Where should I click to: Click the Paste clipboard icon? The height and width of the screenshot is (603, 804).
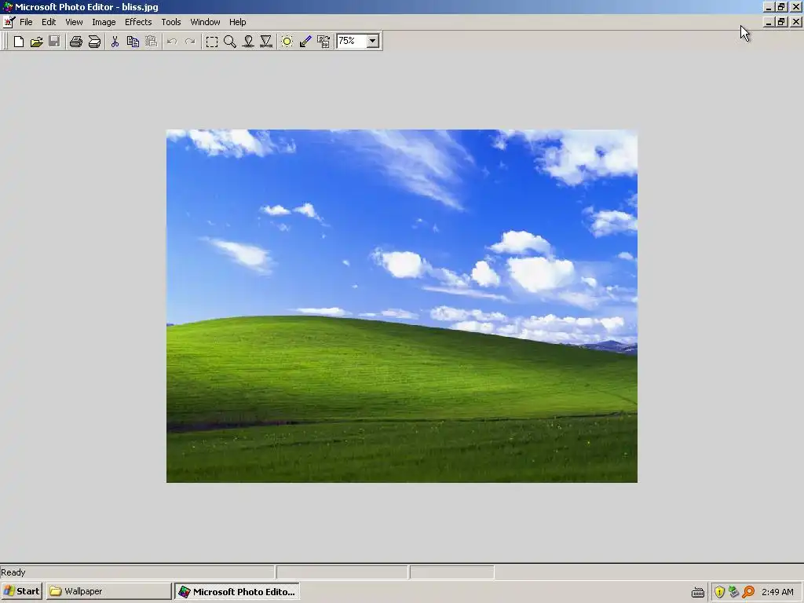click(152, 42)
